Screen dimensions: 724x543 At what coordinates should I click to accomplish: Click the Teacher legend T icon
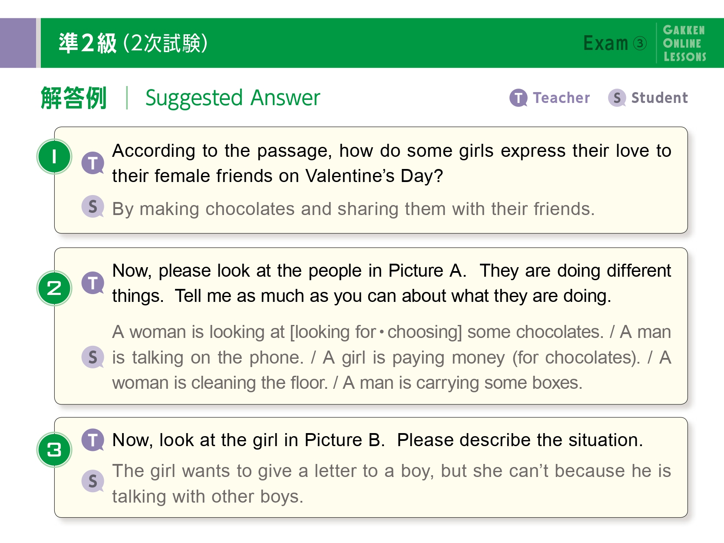point(518,98)
